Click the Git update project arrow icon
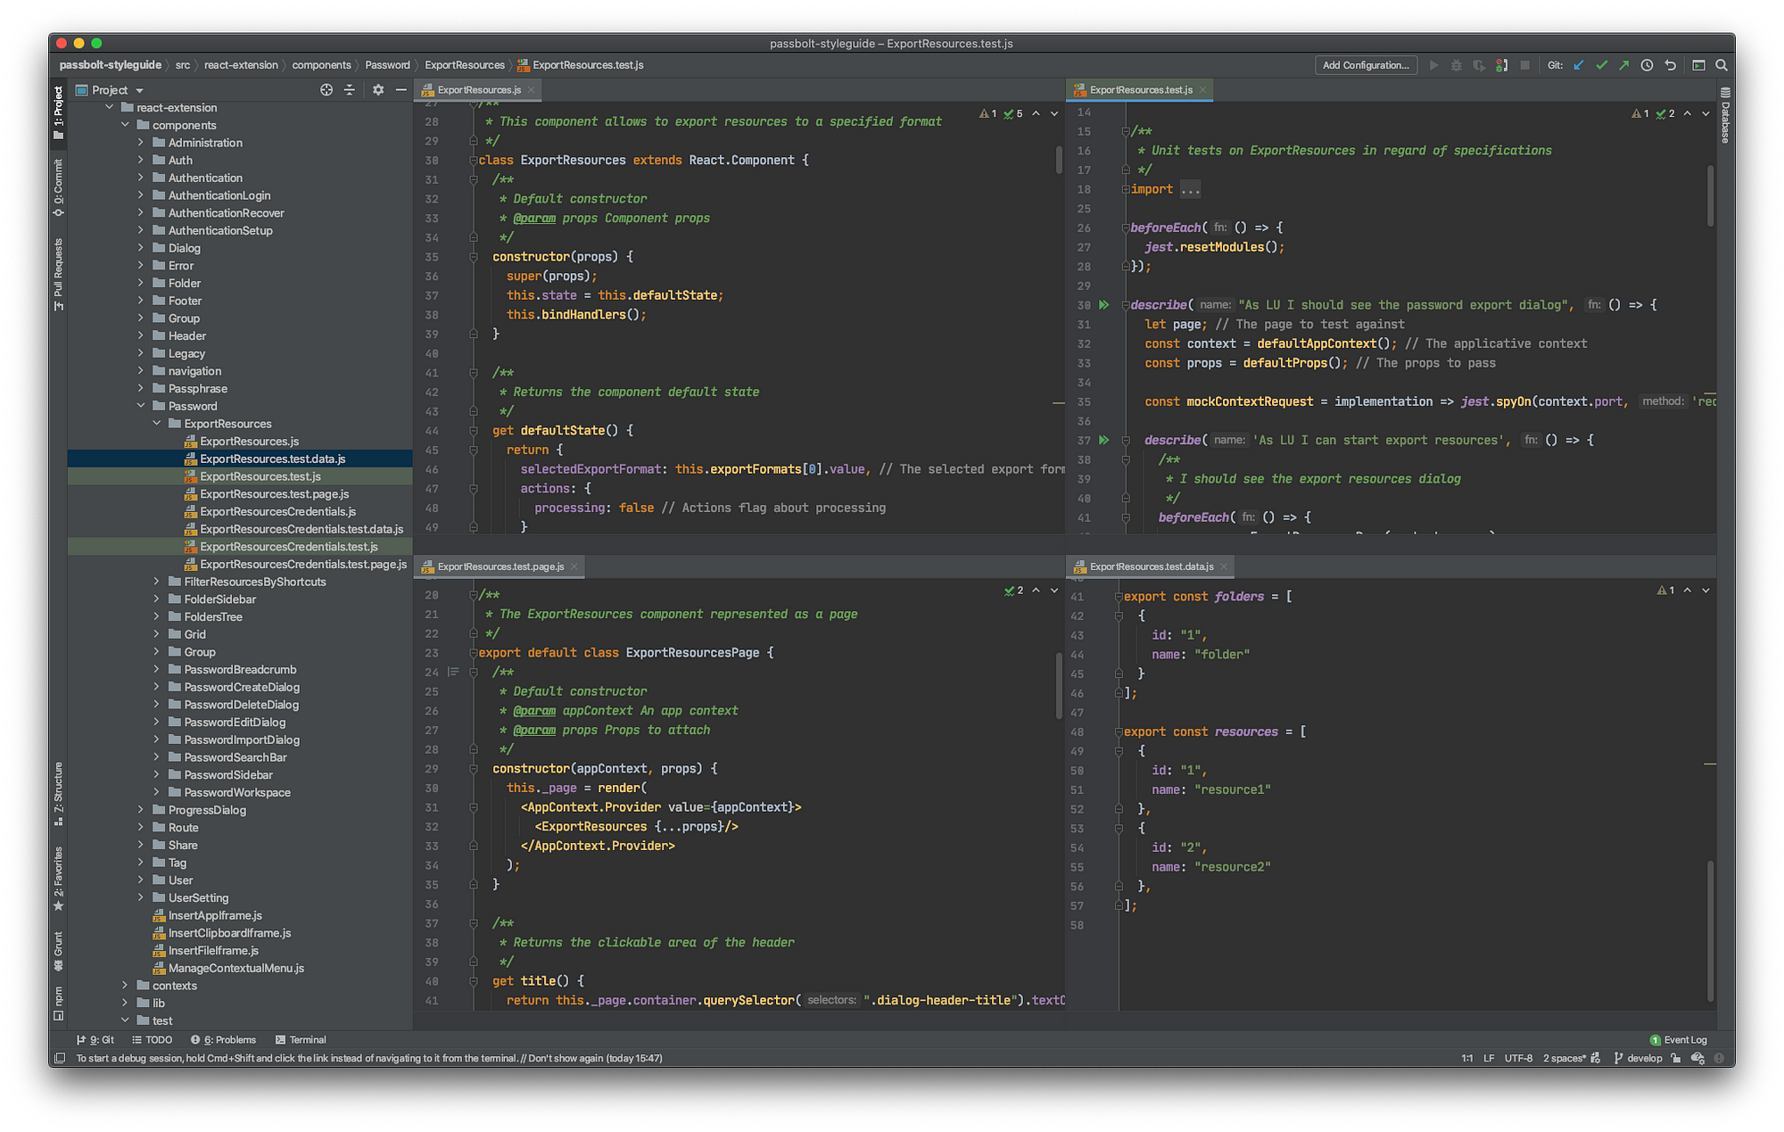Screen dimensions: 1784x1132 [1579, 65]
